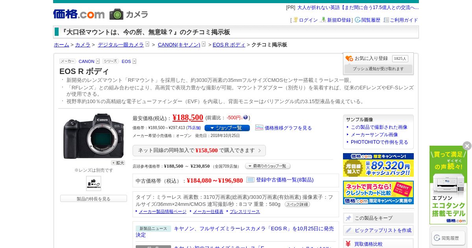
Task: Click the 大口径マウント クチコミ掲示板 heading
Action: (x=145, y=32)
